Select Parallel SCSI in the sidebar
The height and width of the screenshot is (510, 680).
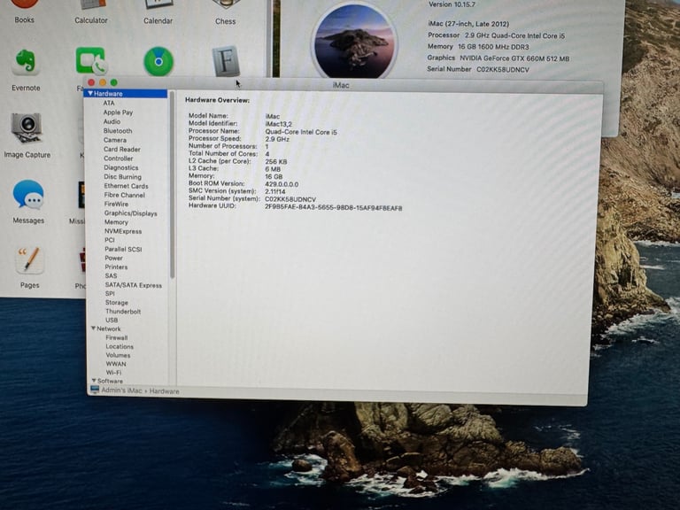123,249
